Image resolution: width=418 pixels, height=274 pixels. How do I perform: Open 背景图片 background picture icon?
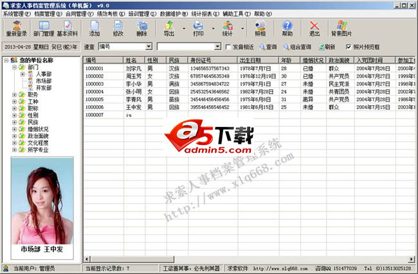pyautogui.click(x=341, y=28)
